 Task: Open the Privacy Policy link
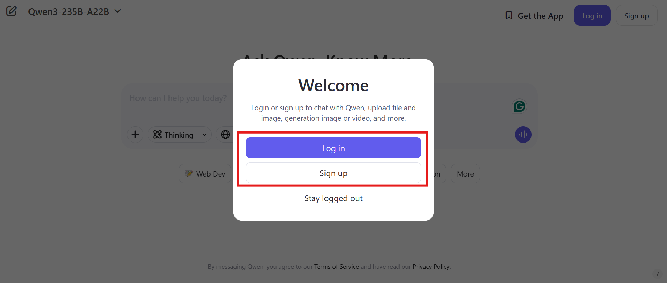click(x=430, y=266)
